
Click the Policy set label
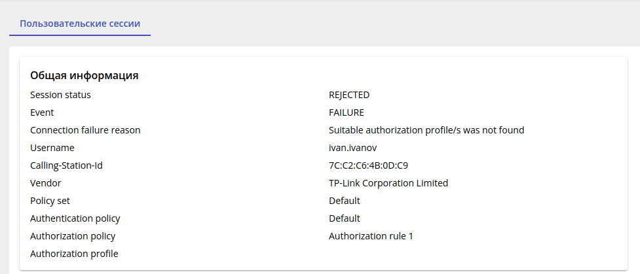click(50, 201)
